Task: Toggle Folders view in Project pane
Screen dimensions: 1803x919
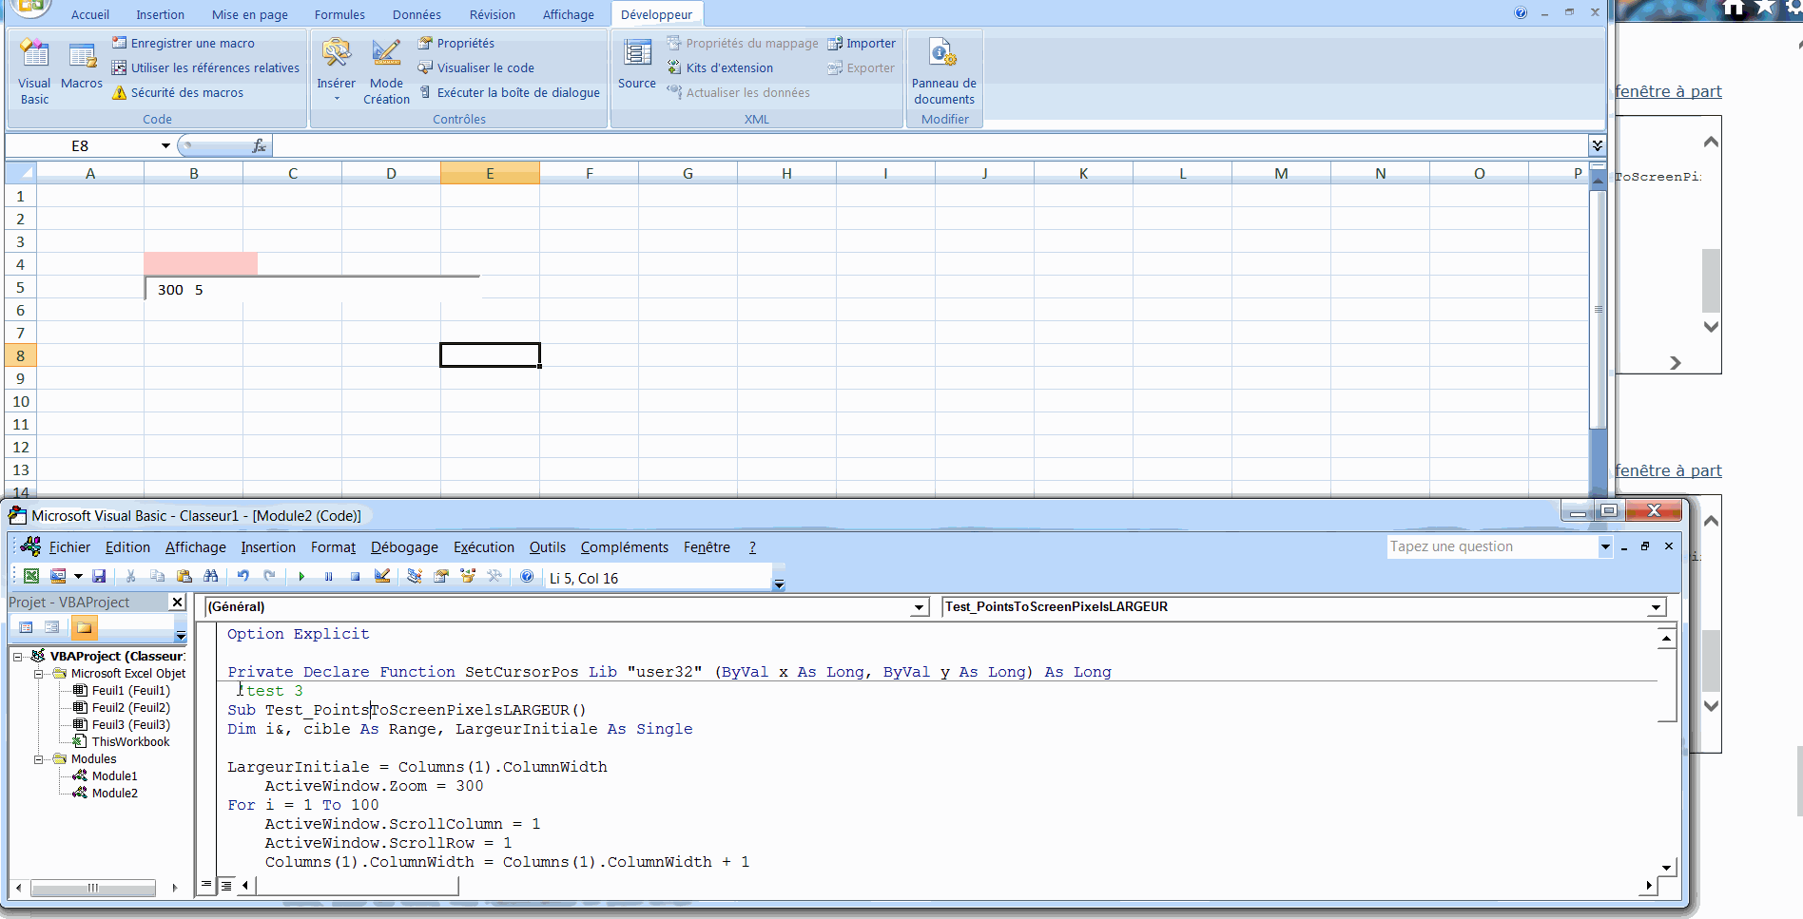Action: [84, 627]
